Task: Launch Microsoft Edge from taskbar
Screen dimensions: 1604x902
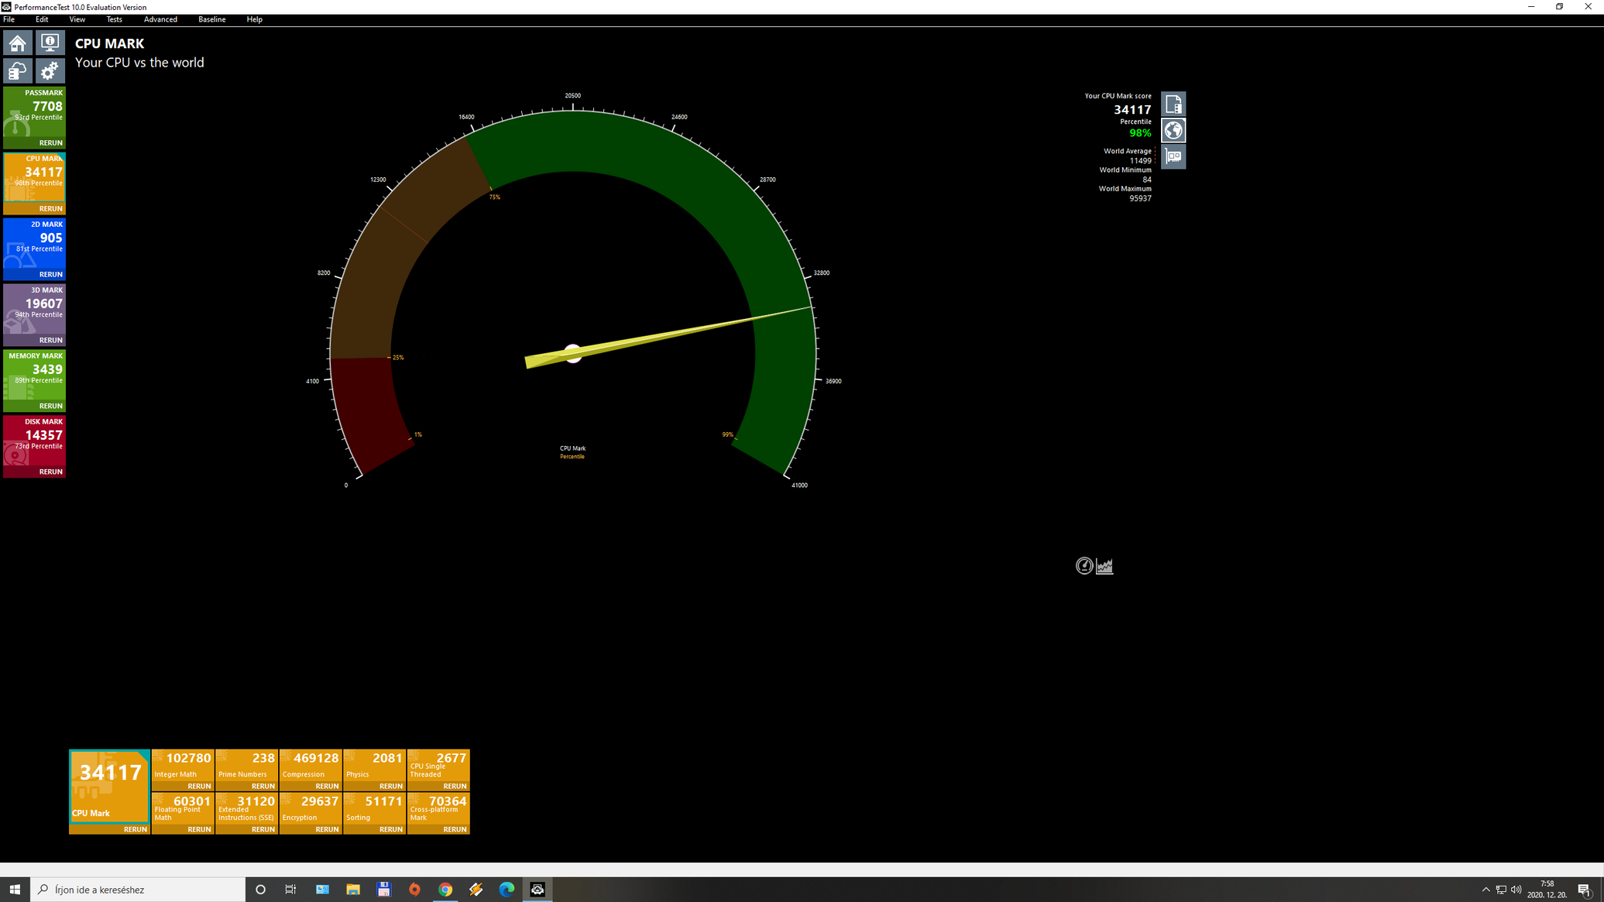Action: click(x=507, y=890)
